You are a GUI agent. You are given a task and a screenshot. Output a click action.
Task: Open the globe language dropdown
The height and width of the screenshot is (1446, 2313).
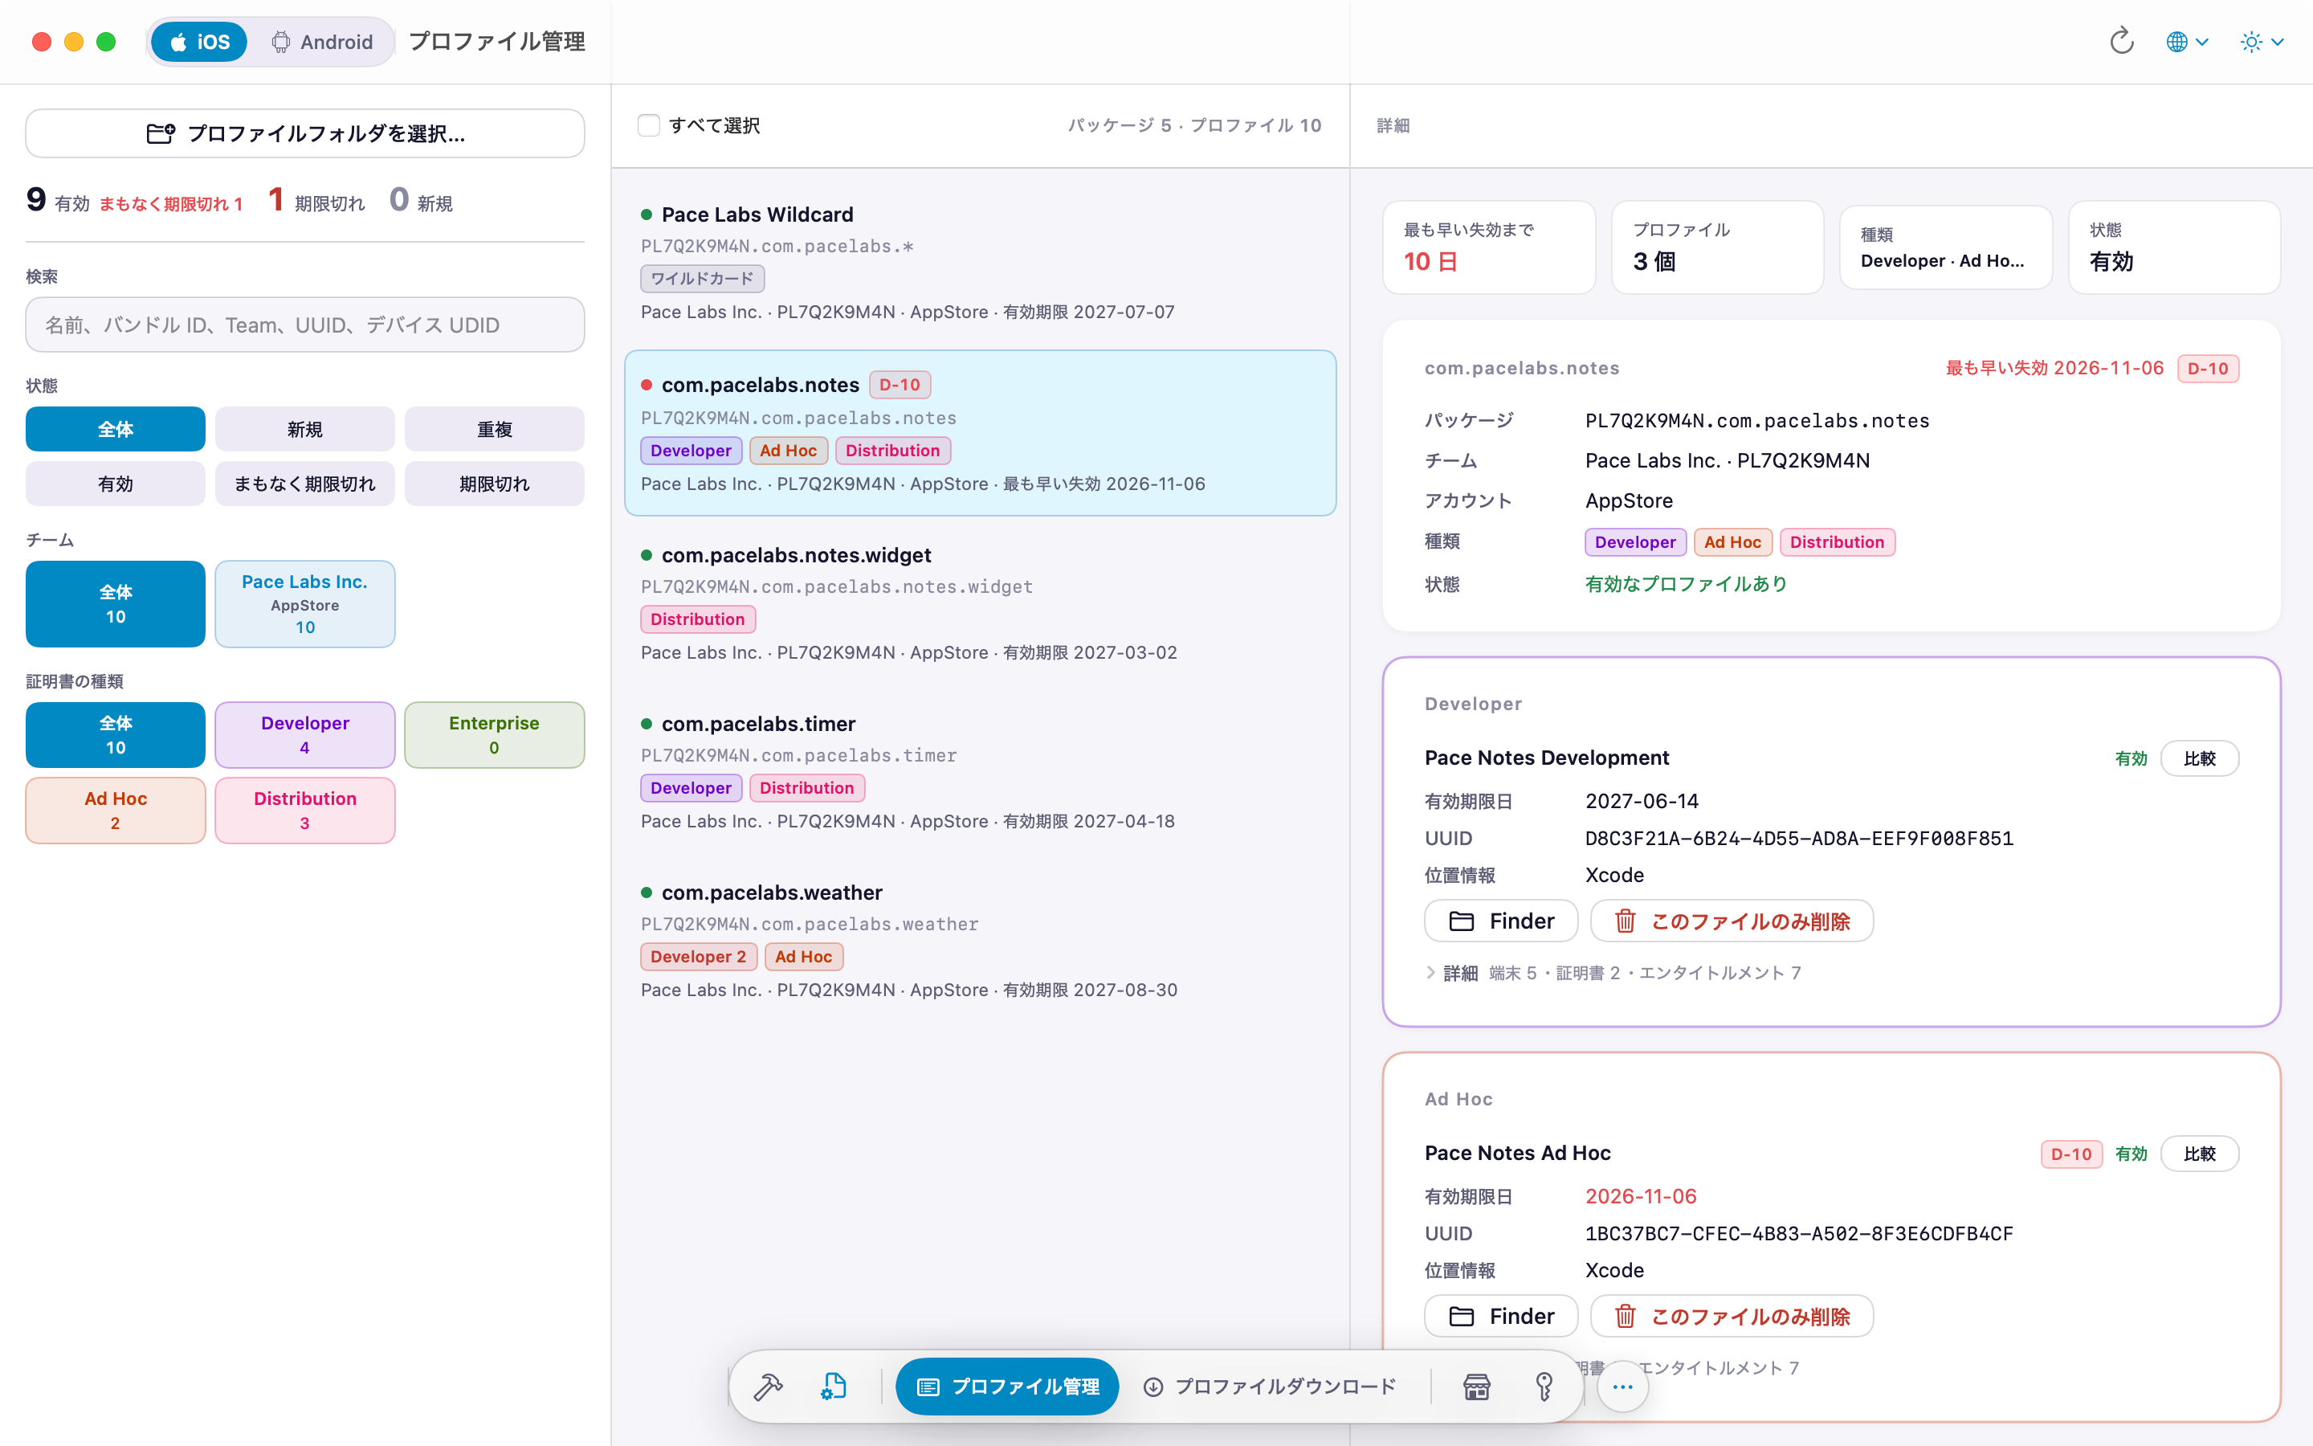coord(2187,41)
